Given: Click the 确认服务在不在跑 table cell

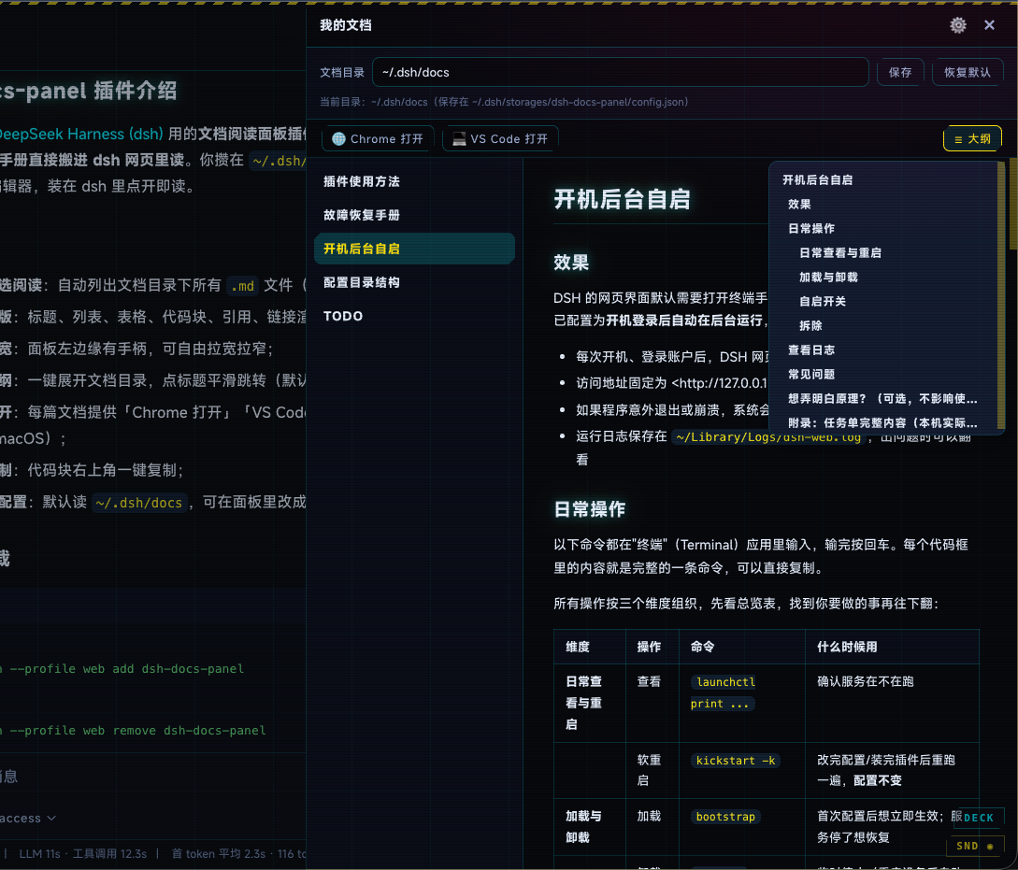Looking at the screenshot, I should point(865,681).
